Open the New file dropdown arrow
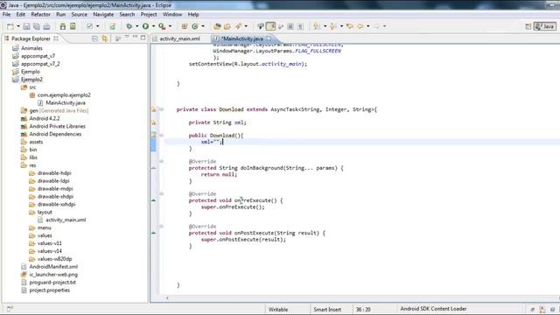Screen dimensions: 560x315 tap(17, 26)
